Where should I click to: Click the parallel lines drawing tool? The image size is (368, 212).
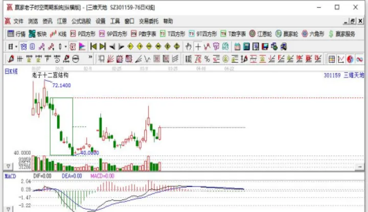(x=175, y=59)
